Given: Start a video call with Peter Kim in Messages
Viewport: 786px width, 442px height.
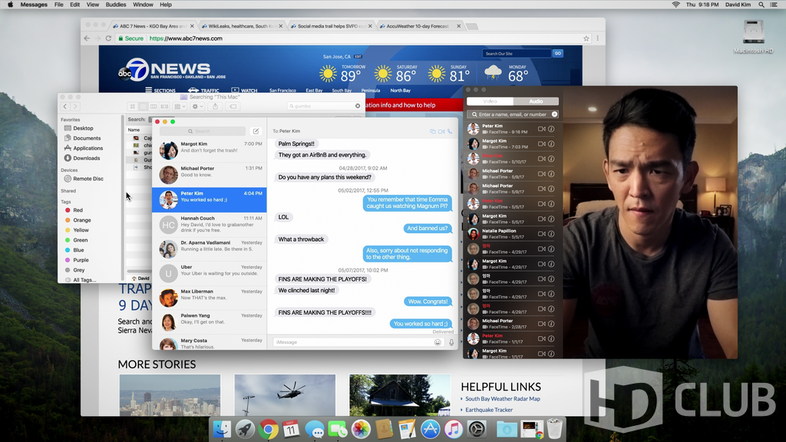Looking at the screenshot, I should point(441,131).
